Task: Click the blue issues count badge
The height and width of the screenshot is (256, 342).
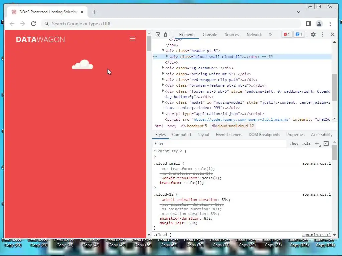Action: click(x=299, y=34)
